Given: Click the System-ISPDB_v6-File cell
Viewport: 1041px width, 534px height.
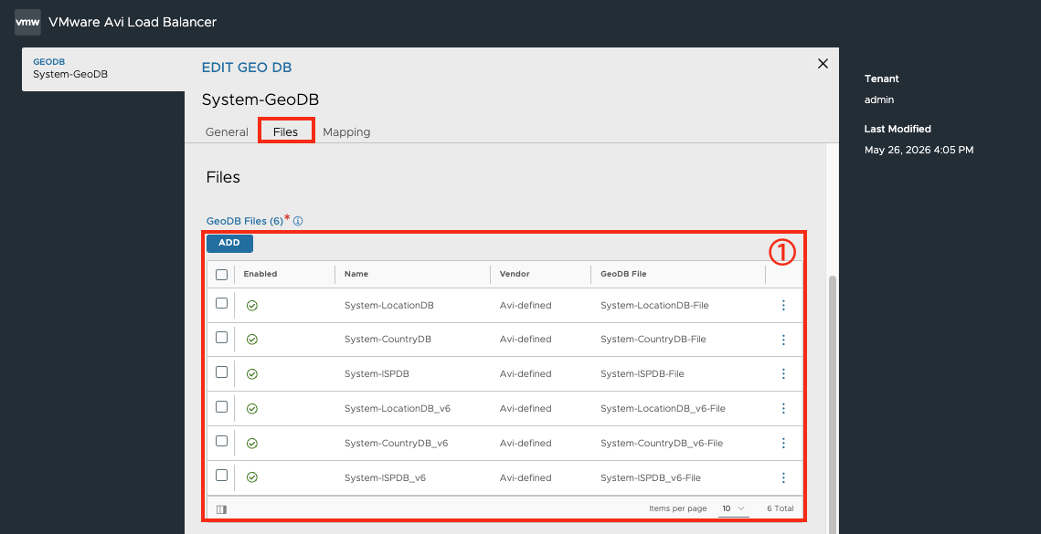Looking at the screenshot, I should pyautogui.click(x=651, y=477).
